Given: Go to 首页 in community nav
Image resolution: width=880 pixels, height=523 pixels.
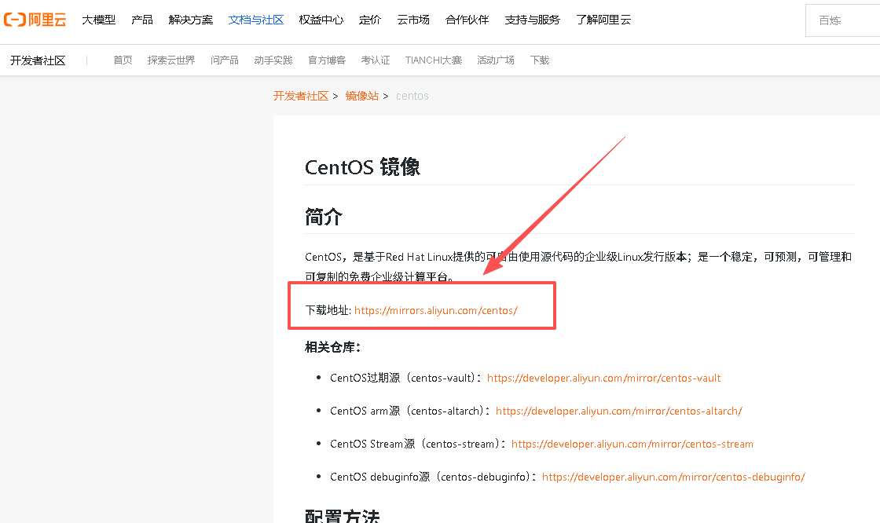Looking at the screenshot, I should [123, 60].
